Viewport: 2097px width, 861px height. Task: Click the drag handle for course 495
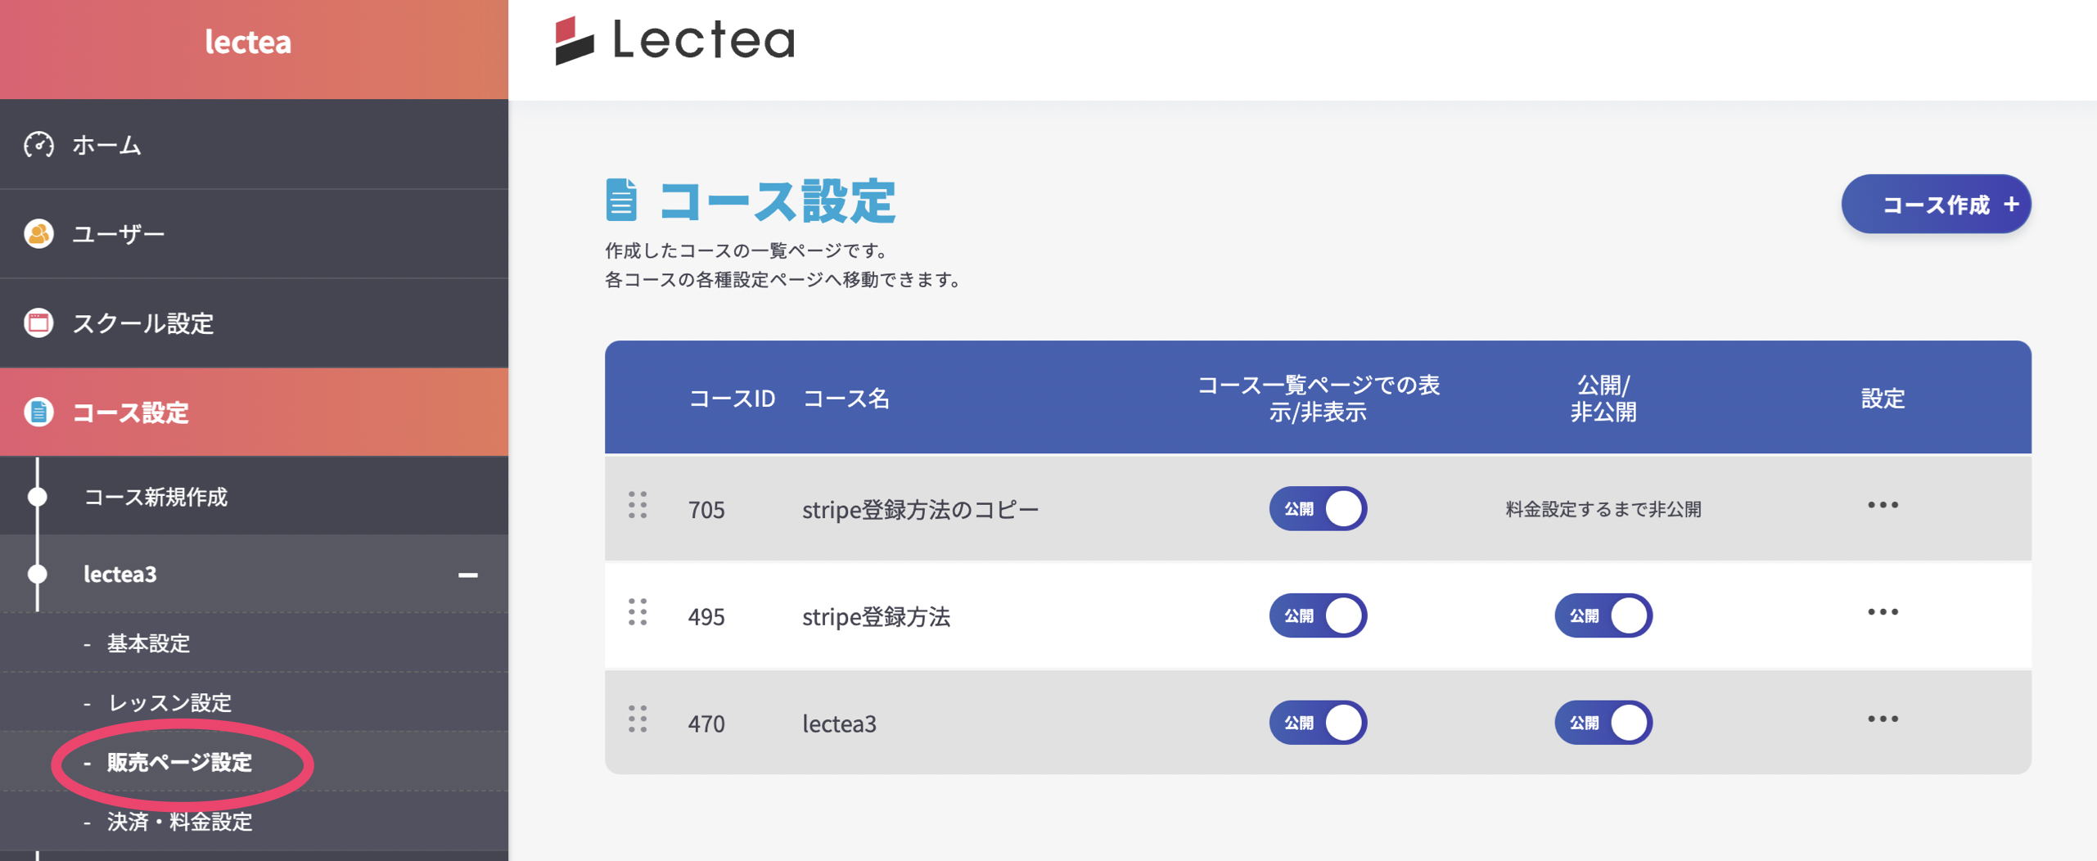[x=638, y=612]
